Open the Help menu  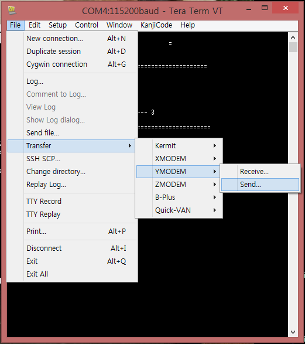point(187,25)
